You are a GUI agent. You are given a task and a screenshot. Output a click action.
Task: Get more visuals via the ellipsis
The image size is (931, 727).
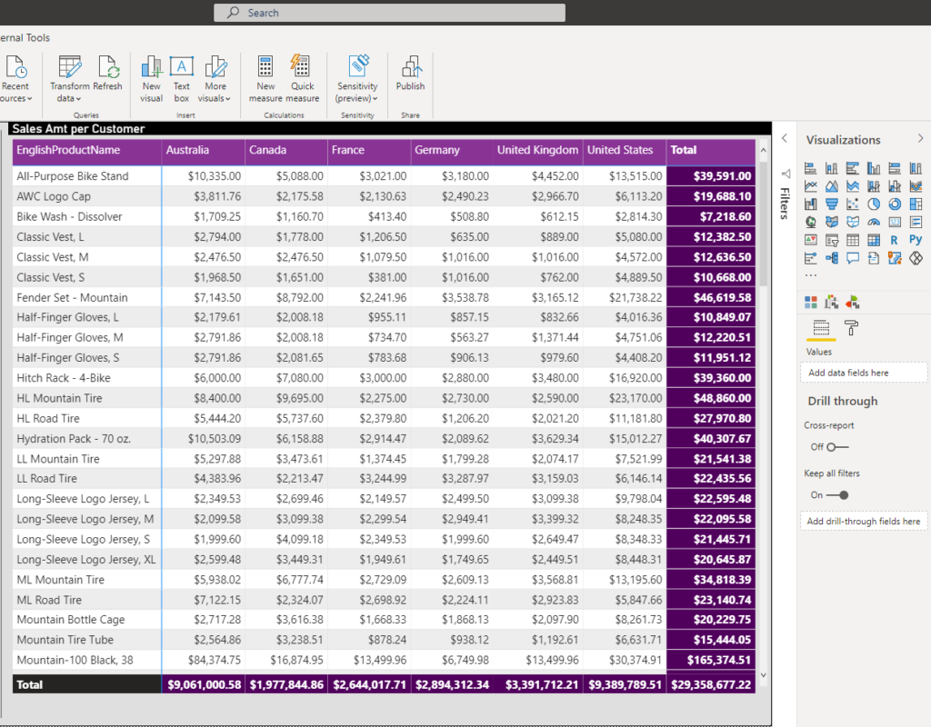coord(810,275)
